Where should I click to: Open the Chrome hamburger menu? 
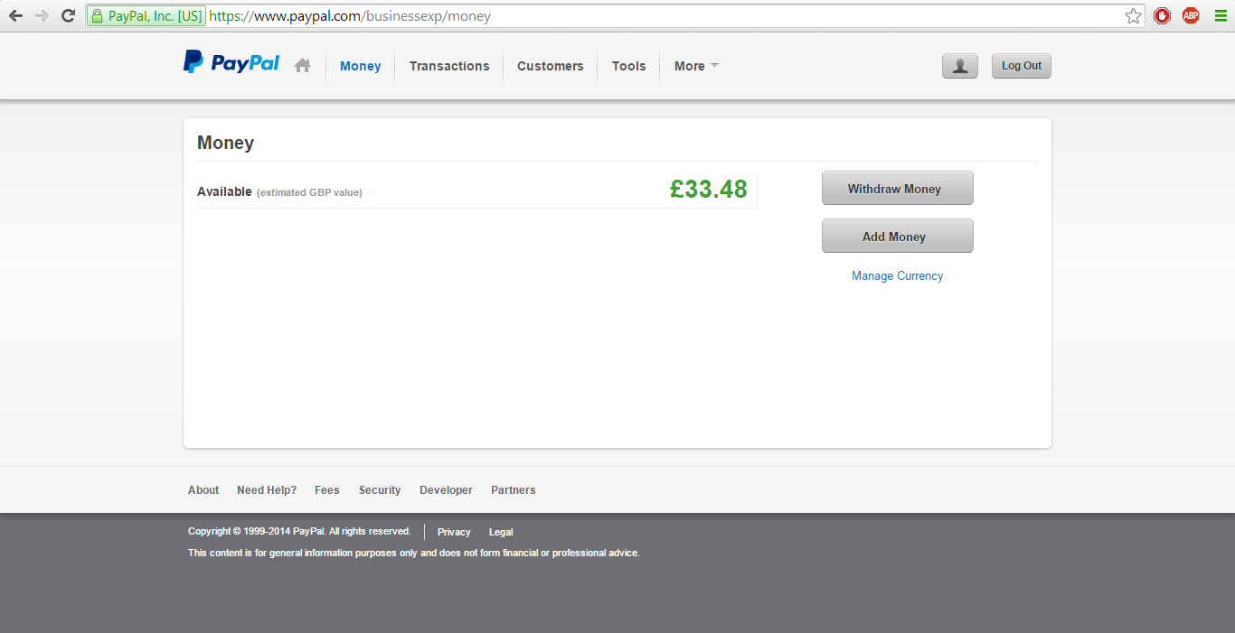pyautogui.click(x=1221, y=15)
